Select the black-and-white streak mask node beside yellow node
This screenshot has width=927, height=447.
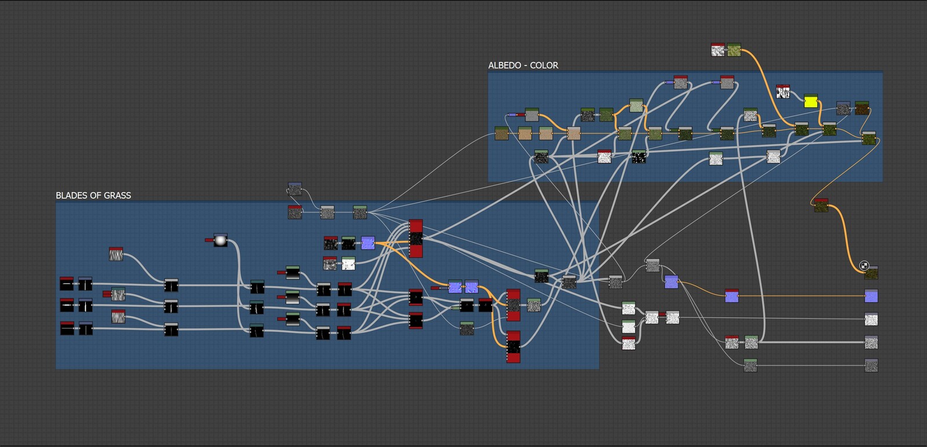click(x=783, y=91)
